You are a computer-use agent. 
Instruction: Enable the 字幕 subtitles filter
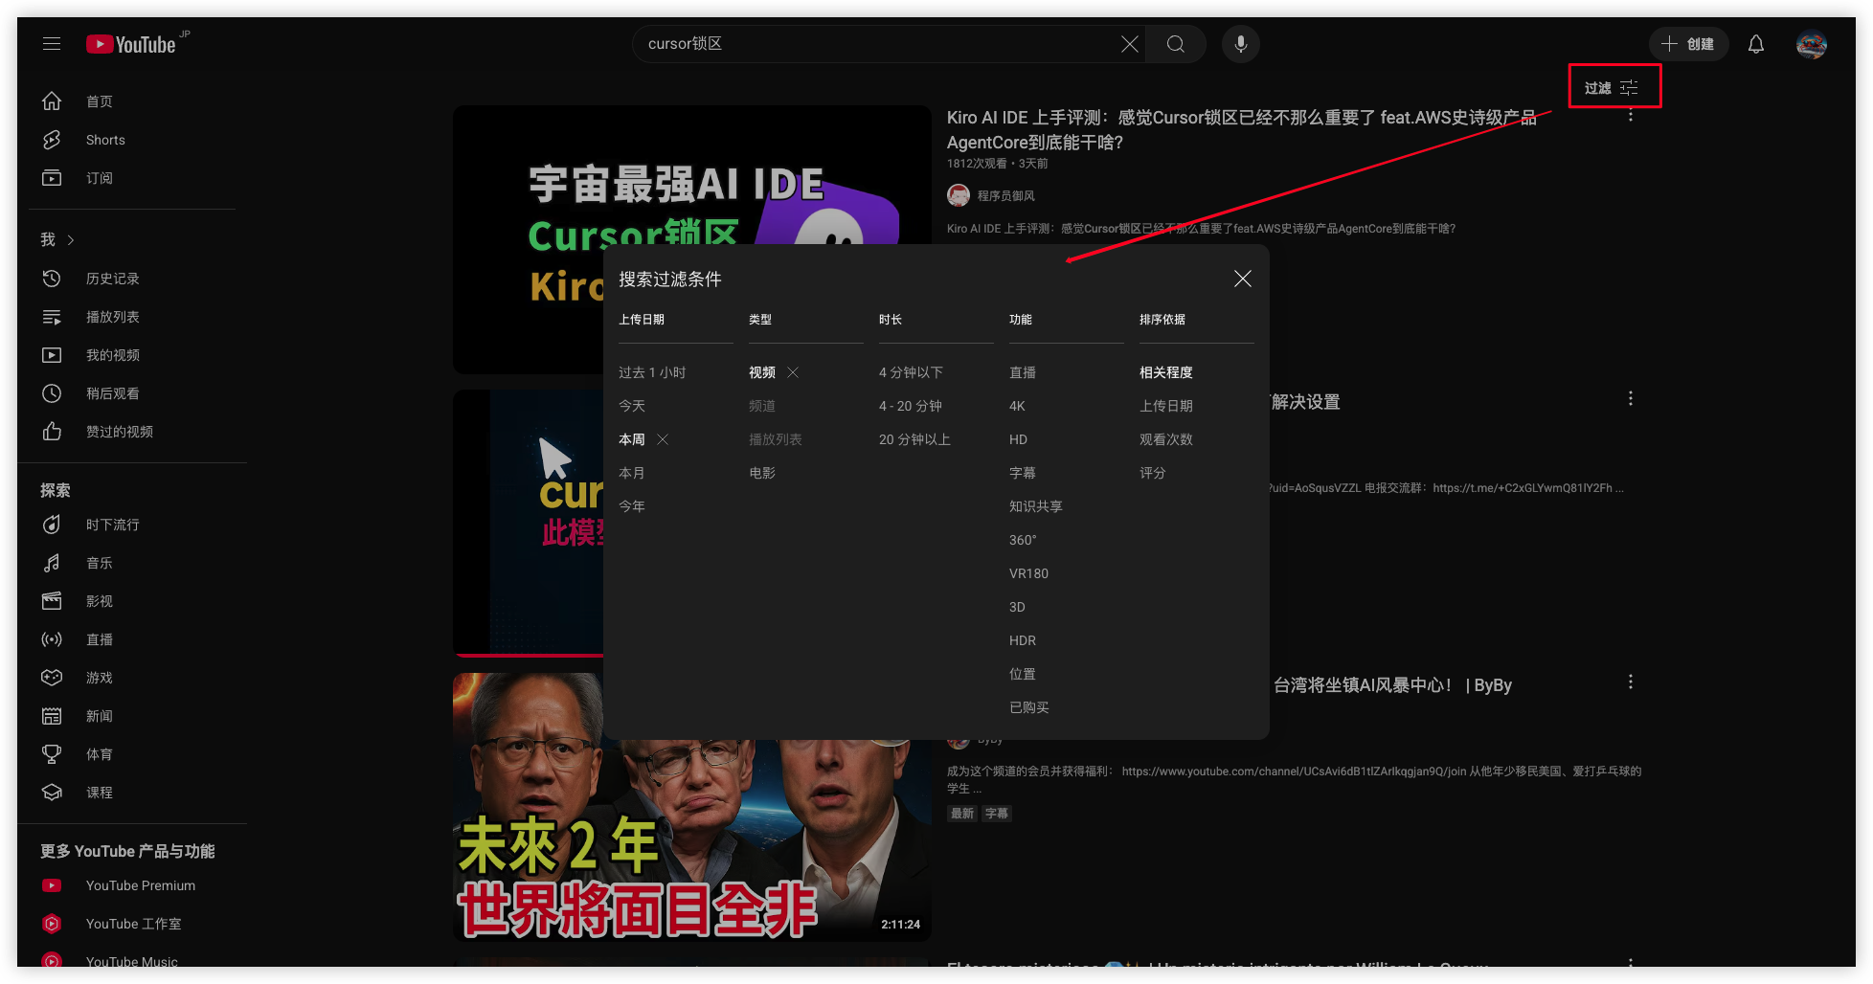tap(1023, 473)
